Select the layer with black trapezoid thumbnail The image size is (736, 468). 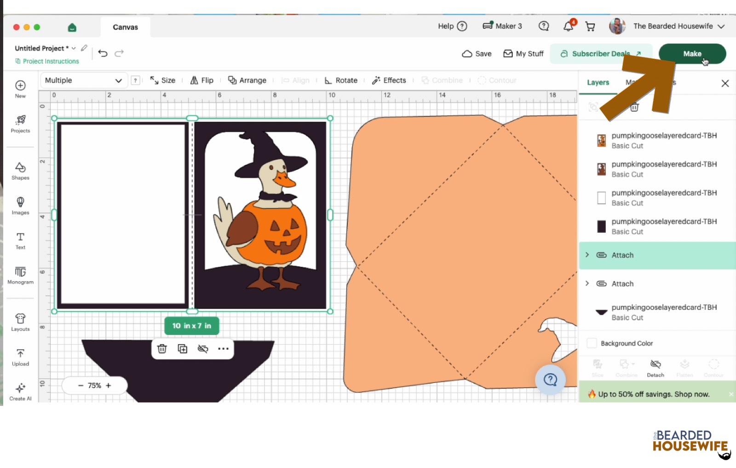pyautogui.click(x=657, y=312)
